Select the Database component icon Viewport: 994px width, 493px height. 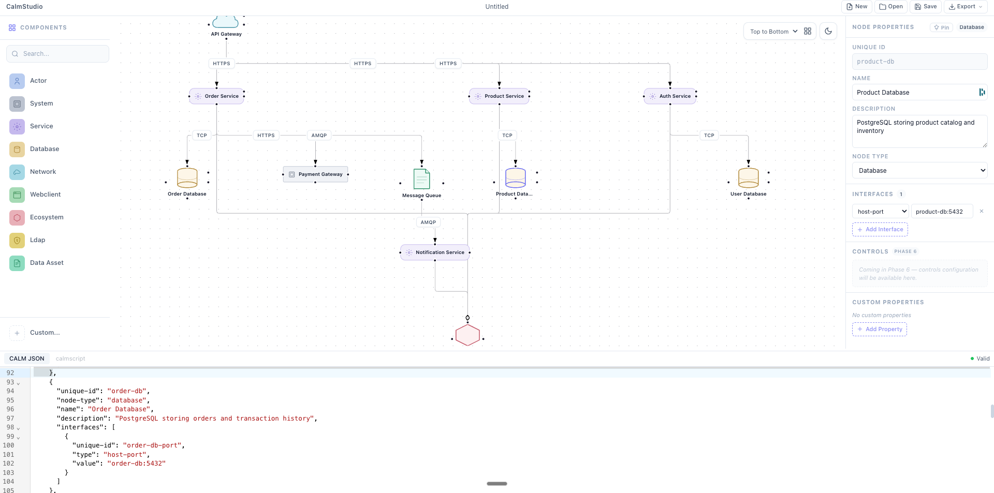coord(17,149)
